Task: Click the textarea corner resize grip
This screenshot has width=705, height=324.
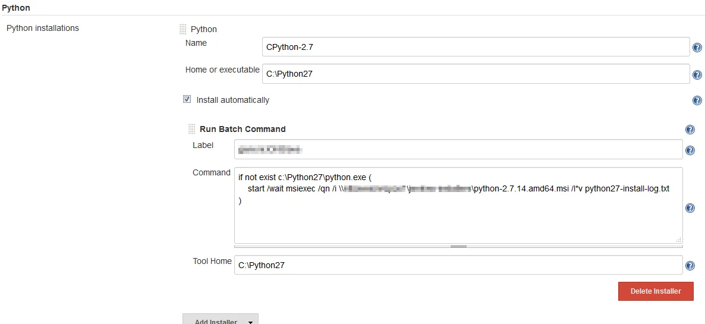Action: [679, 240]
